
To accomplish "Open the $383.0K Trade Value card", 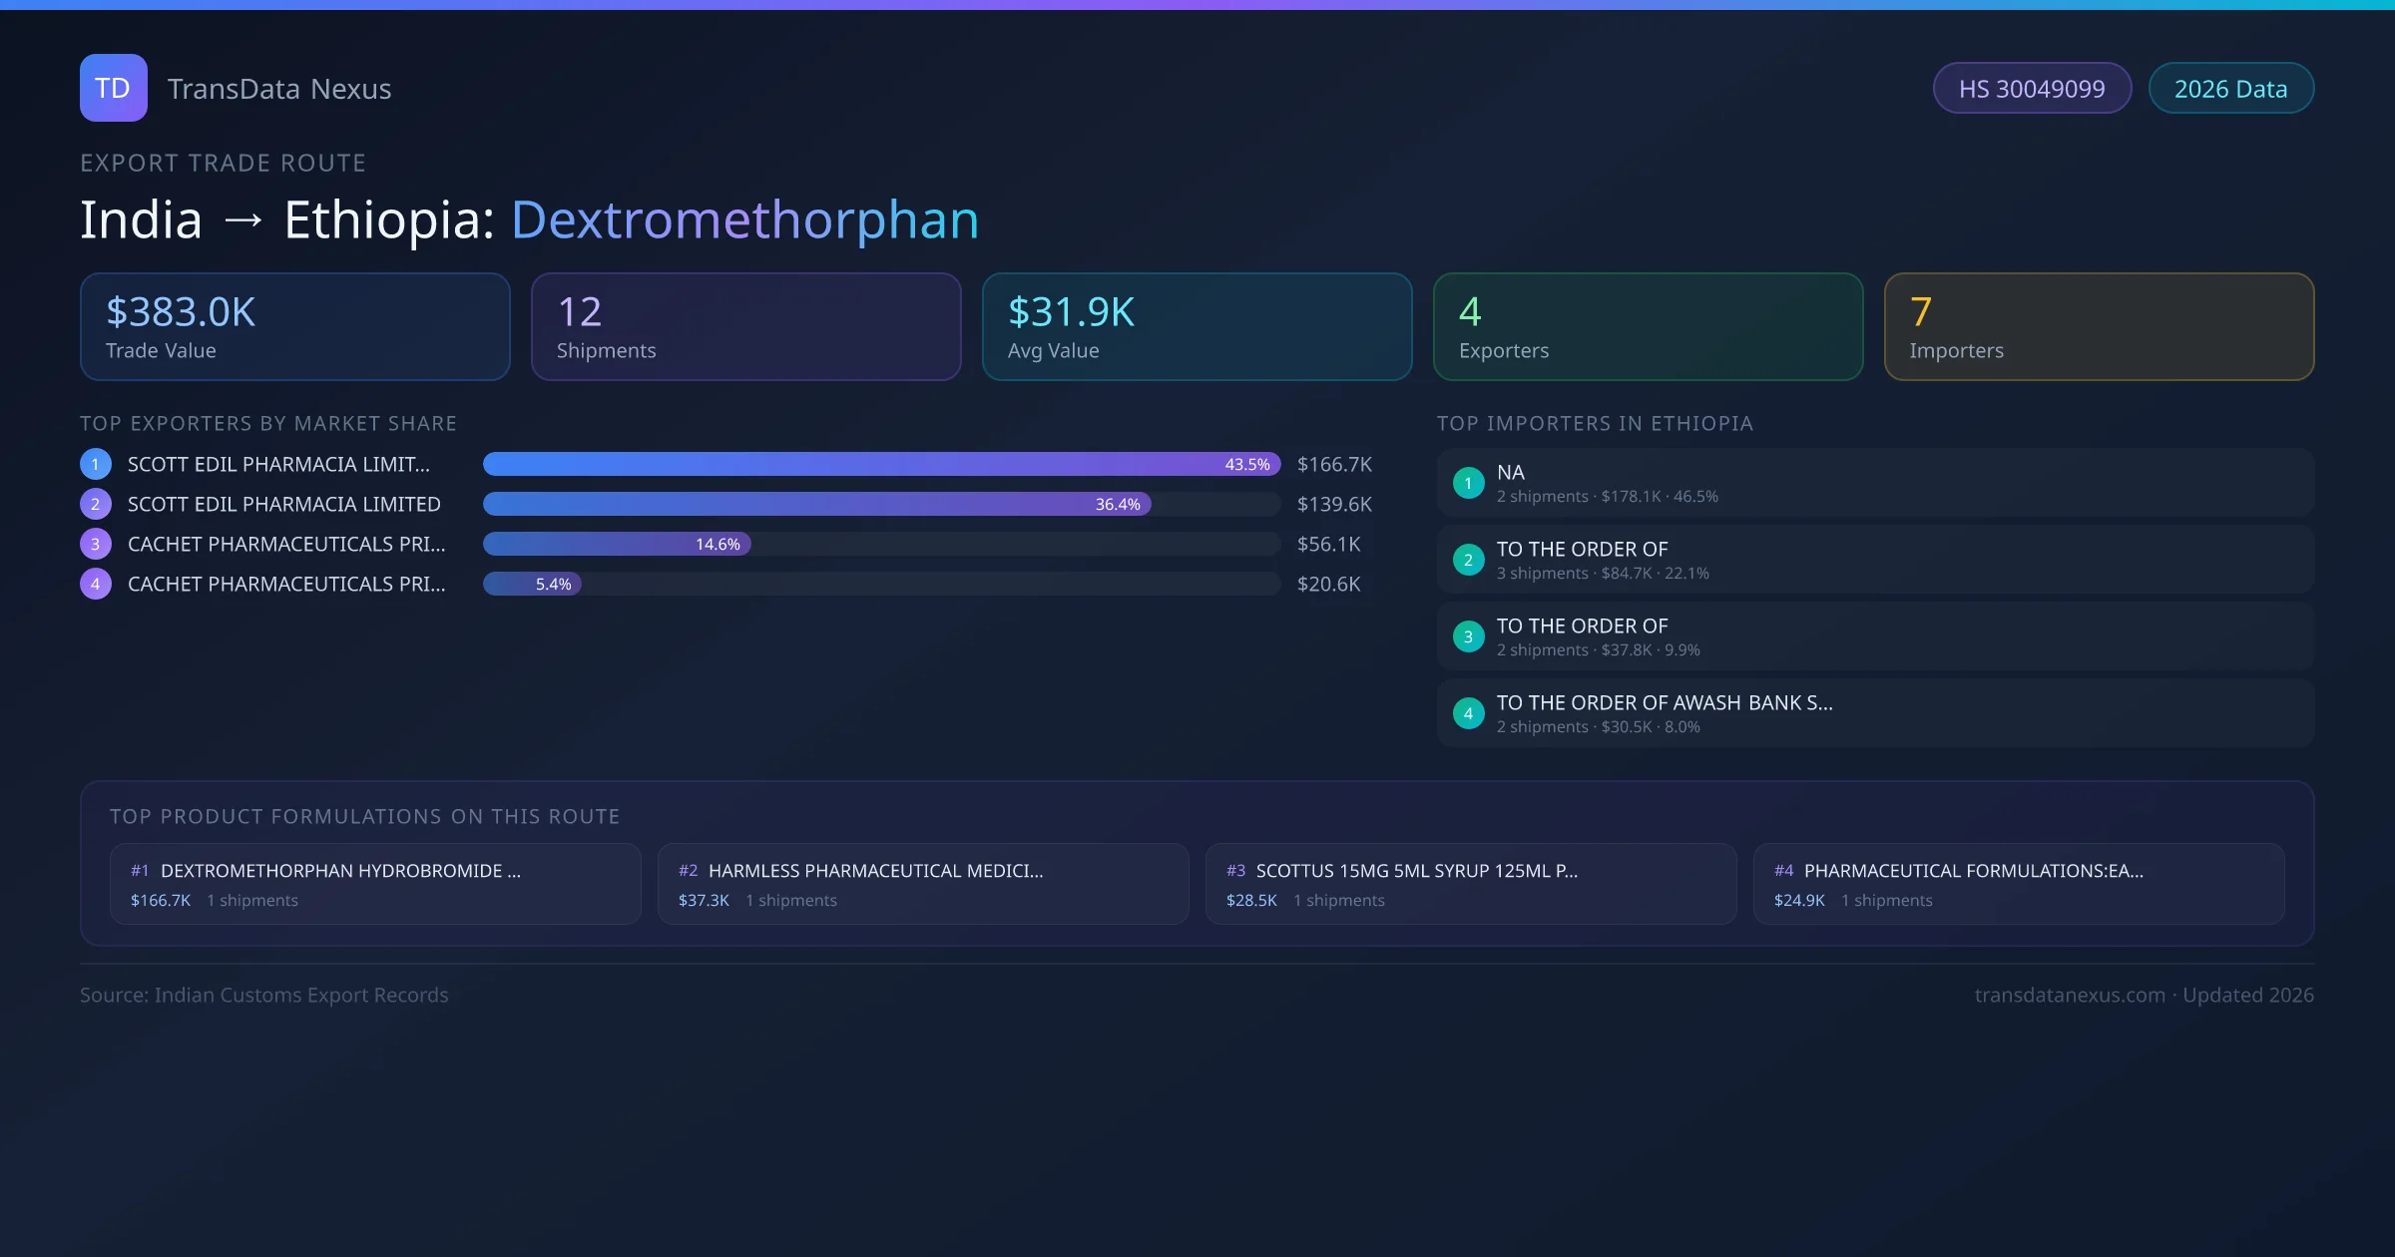I will [x=294, y=326].
